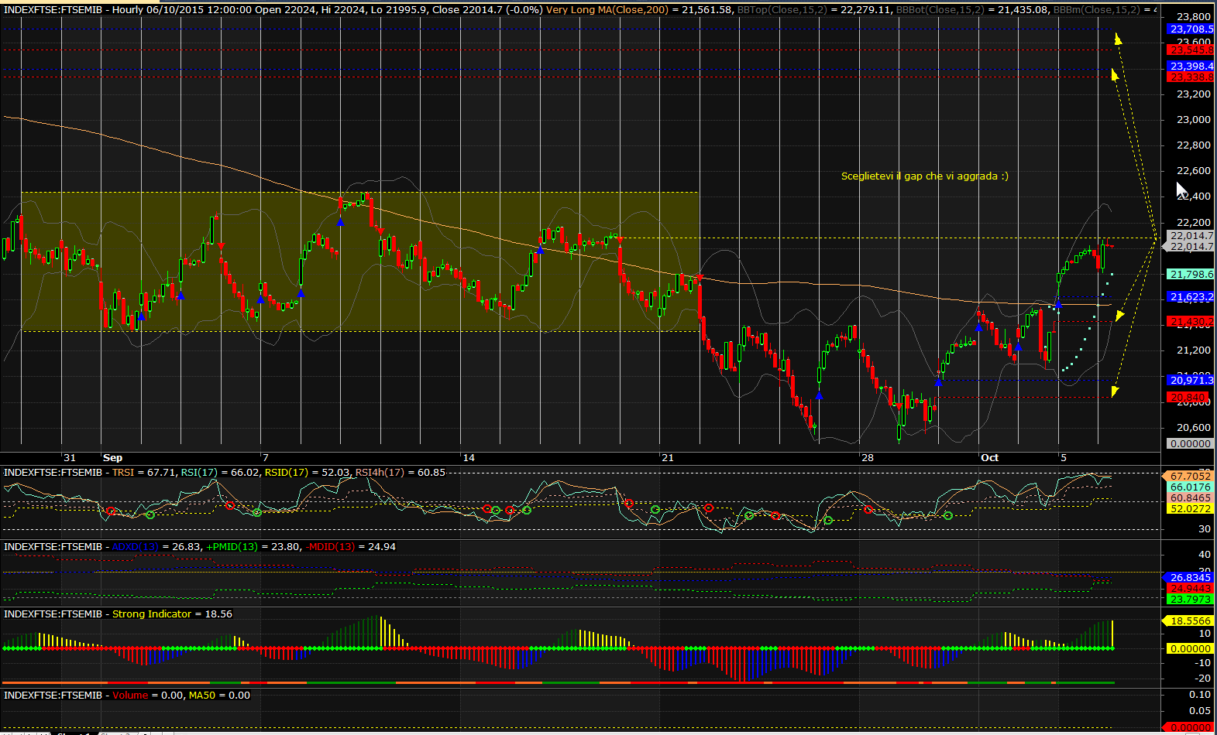This screenshot has width=1217, height=735.
Task: Click the RSID(17) = 52.03 label
Action: pos(307,472)
